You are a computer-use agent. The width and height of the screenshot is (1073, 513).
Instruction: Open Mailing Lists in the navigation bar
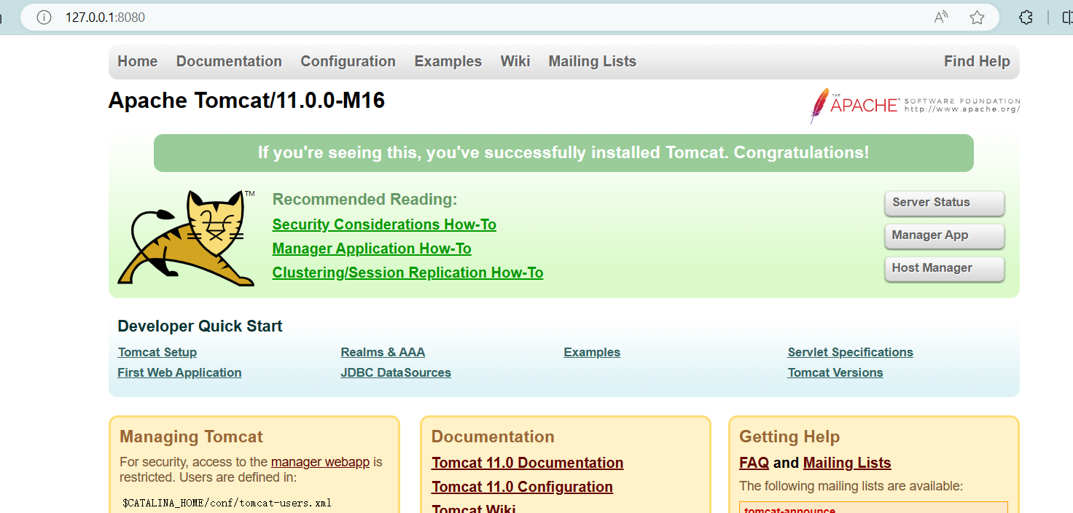593,61
